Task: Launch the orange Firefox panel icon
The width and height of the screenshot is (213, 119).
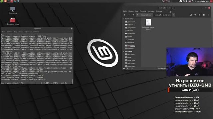Action: pos(5,1)
